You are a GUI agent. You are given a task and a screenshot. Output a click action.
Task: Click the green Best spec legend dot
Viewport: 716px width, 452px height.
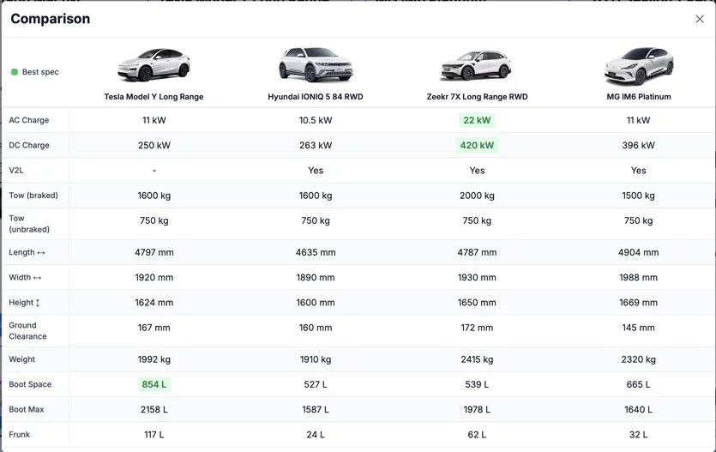coord(15,72)
